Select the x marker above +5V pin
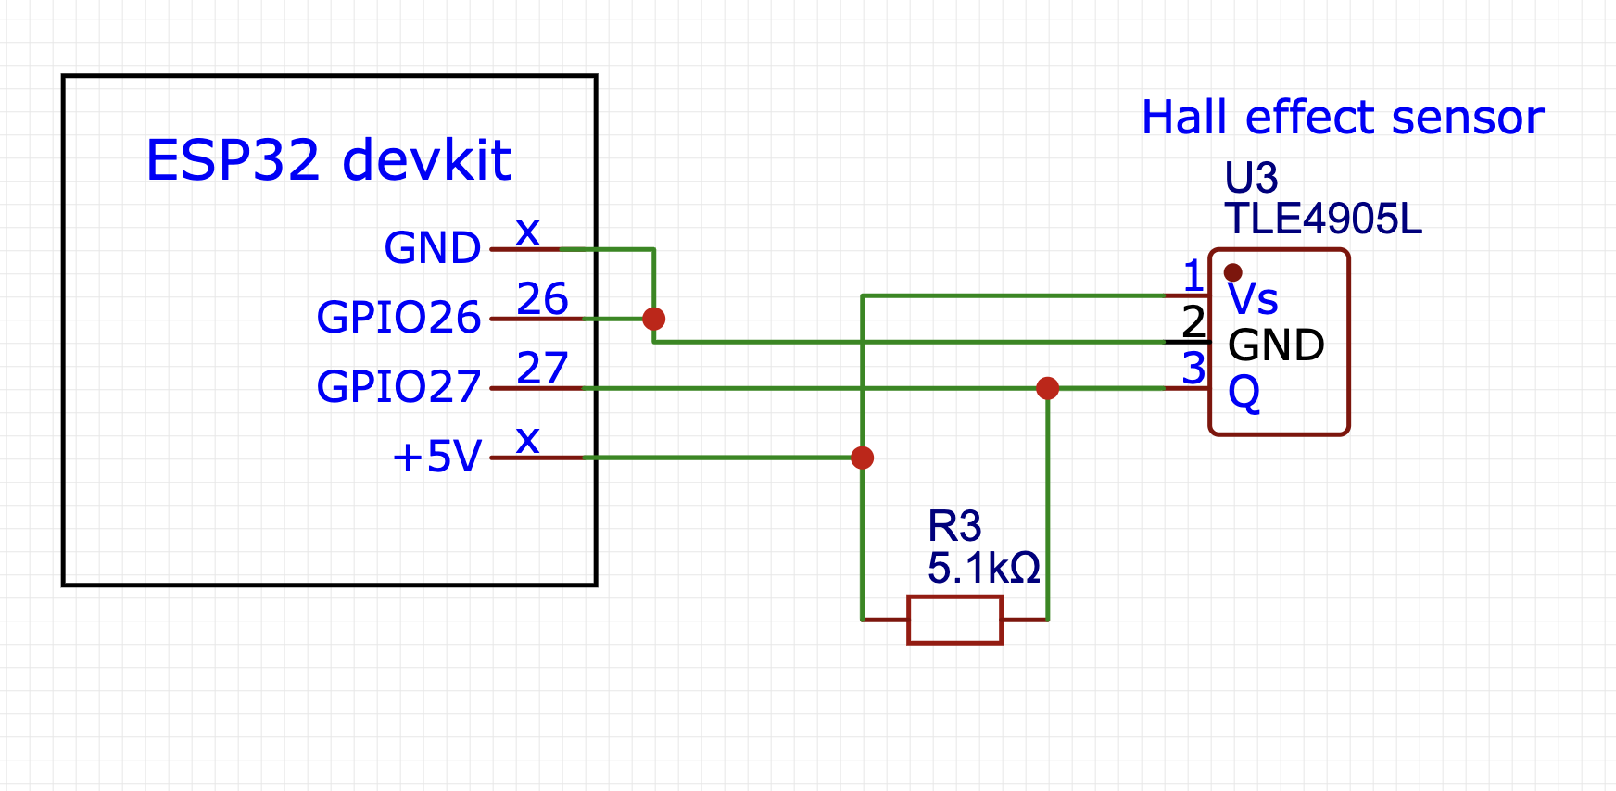Image resolution: width=1616 pixels, height=791 pixels. tap(527, 440)
